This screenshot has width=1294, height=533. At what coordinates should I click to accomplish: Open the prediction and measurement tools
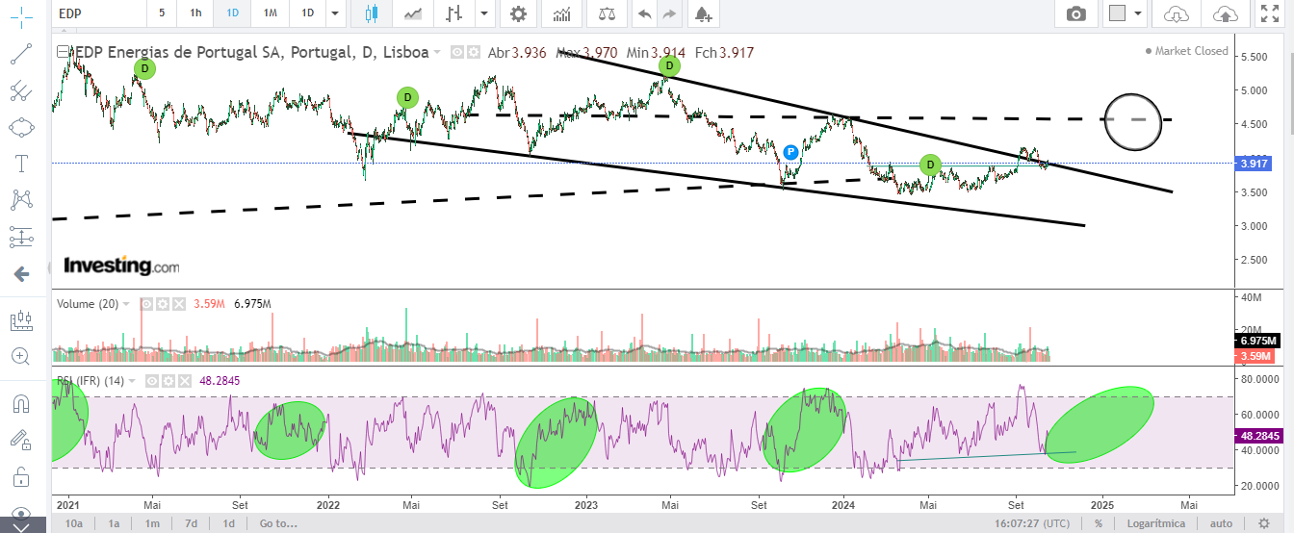coord(20,237)
